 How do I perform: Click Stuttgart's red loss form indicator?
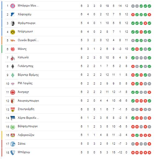pyautogui.click(x=141, y=109)
